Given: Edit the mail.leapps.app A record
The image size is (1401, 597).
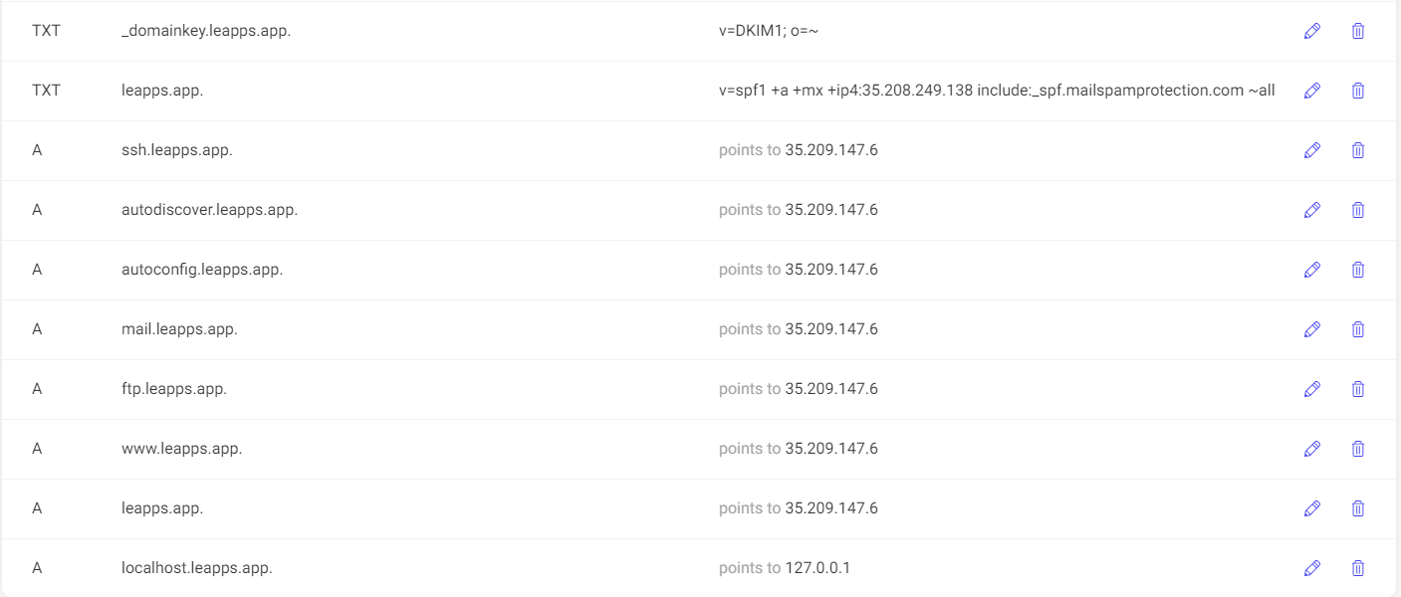Looking at the screenshot, I should [x=1312, y=329].
